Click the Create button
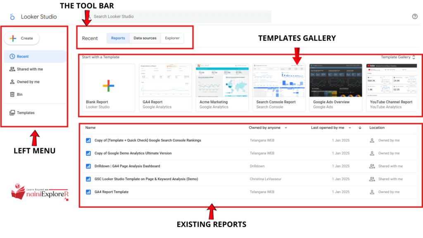The image size is (423, 238). [21, 38]
